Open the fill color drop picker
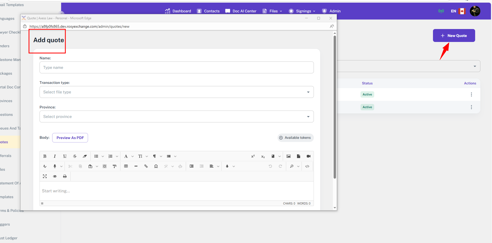492x243 pixels. click(x=227, y=166)
